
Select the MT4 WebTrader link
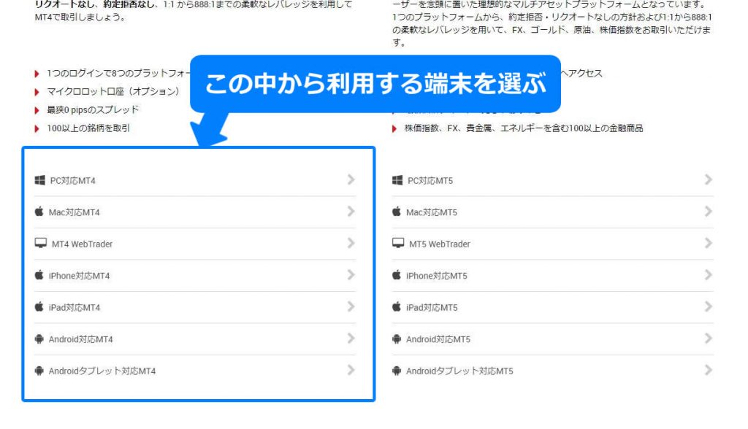point(82,244)
